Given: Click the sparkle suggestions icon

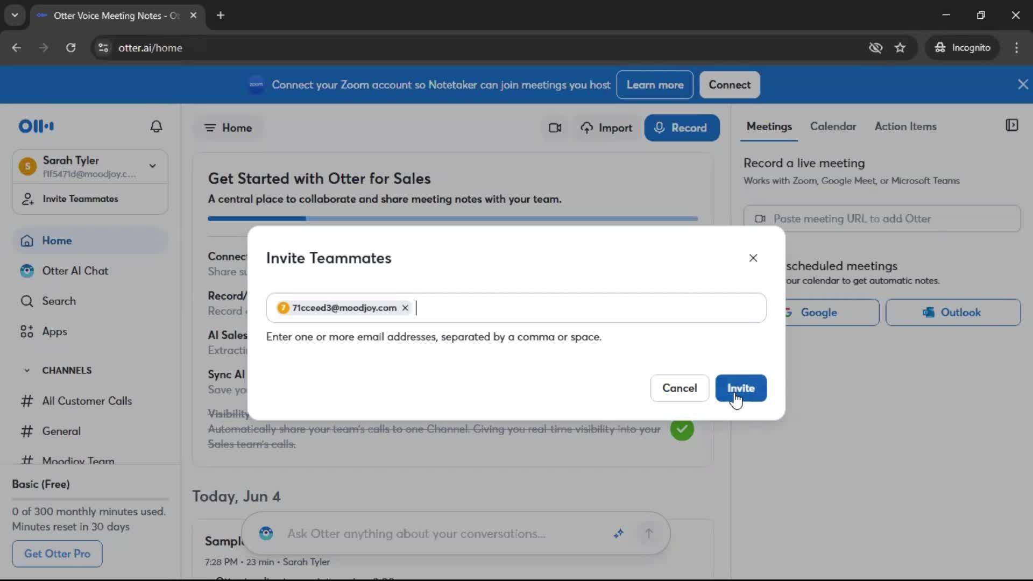Looking at the screenshot, I should coord(619,534).
